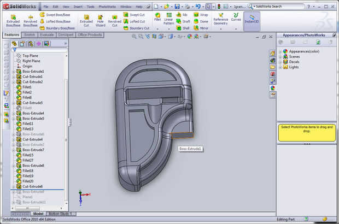This screenshot has width=339, height=224.
Task: Expand the Boss-Extrude1 feature node
Action: pos(14,72)
